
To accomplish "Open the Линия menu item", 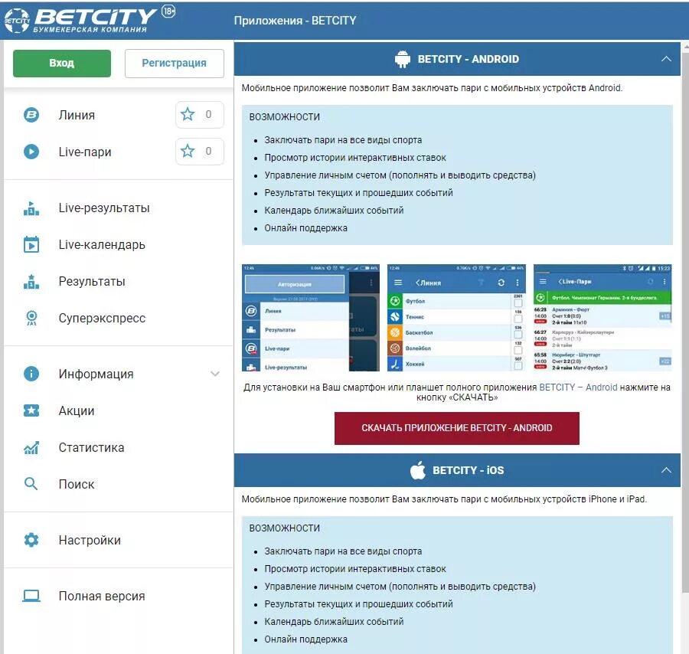I will pyautogui.click(x=77, y=115).
